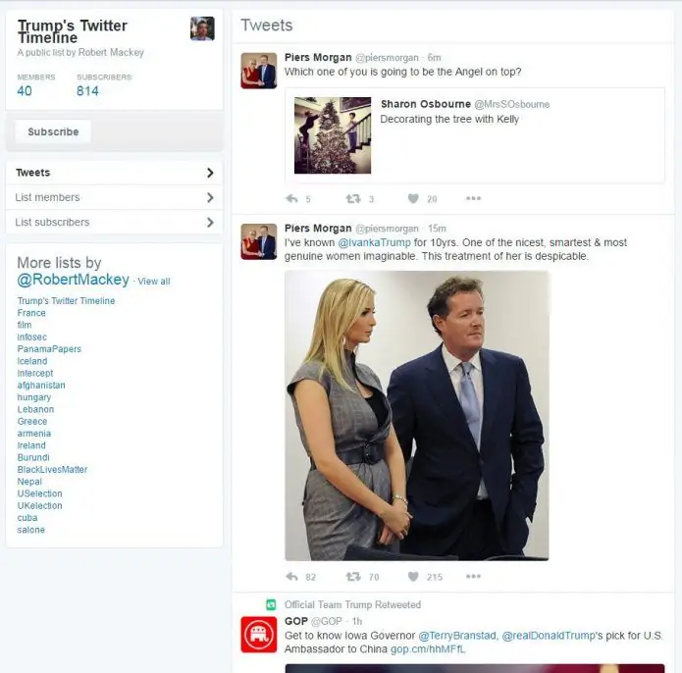The image size is (682, 673).
Task: Open the 814 subscribers count
Action: point(87,91)
